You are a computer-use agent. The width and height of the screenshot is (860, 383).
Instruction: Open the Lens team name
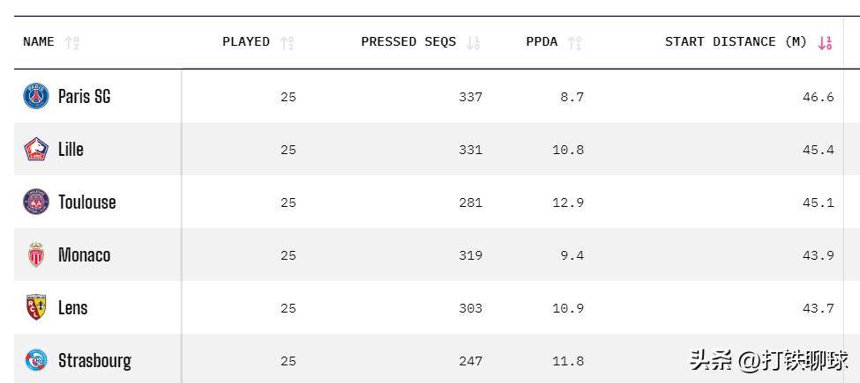click(73, 307)
